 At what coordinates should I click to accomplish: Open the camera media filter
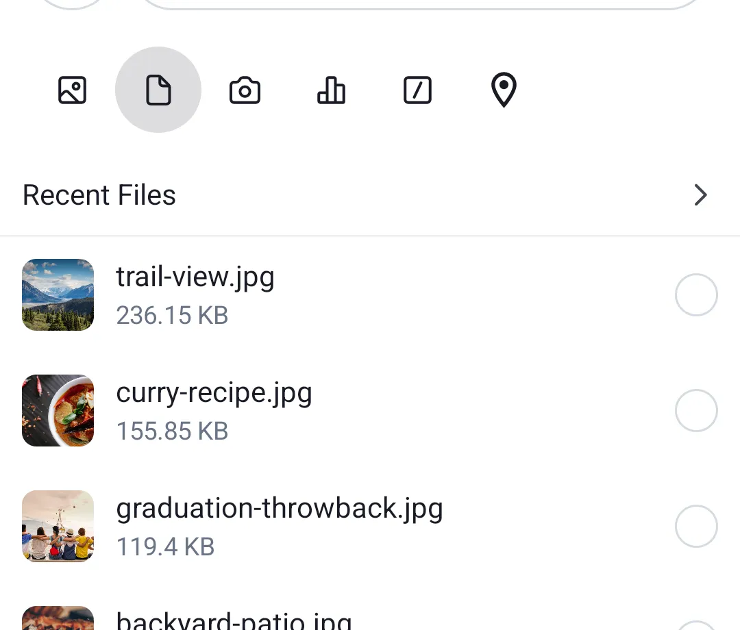coord(245,90)
